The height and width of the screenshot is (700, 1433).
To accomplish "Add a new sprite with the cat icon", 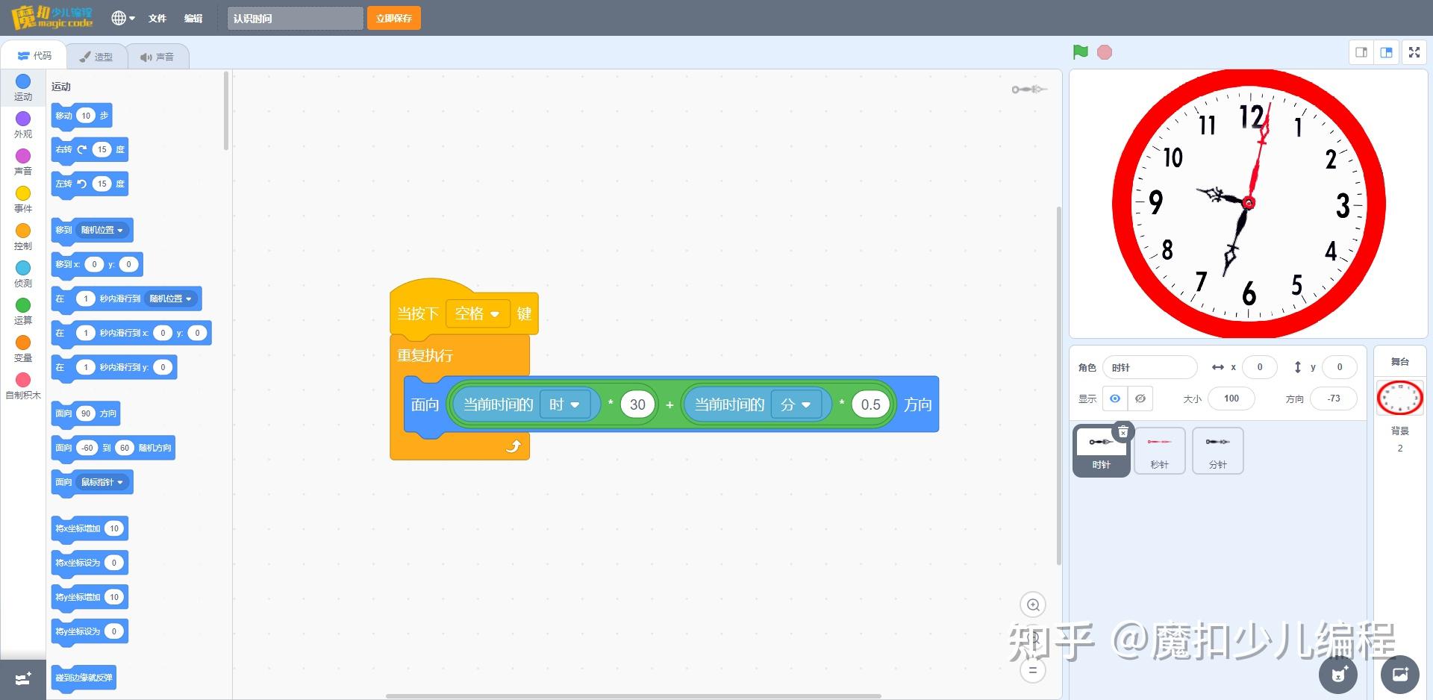I will click(1337, 675).
